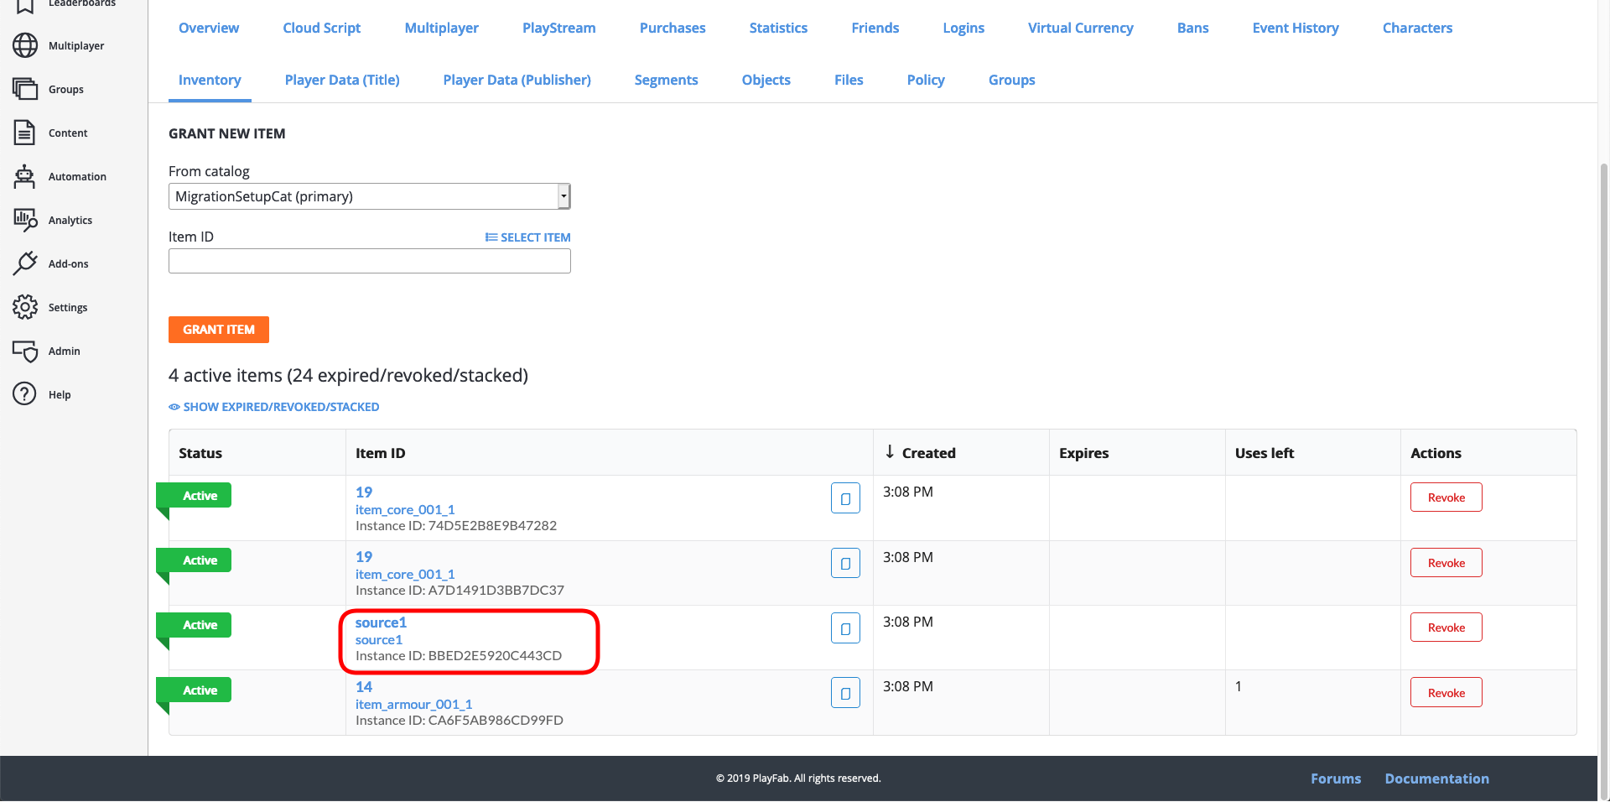Open item 19 link in first row
The height and width of the screenshot is (802, 1610).
364,492
